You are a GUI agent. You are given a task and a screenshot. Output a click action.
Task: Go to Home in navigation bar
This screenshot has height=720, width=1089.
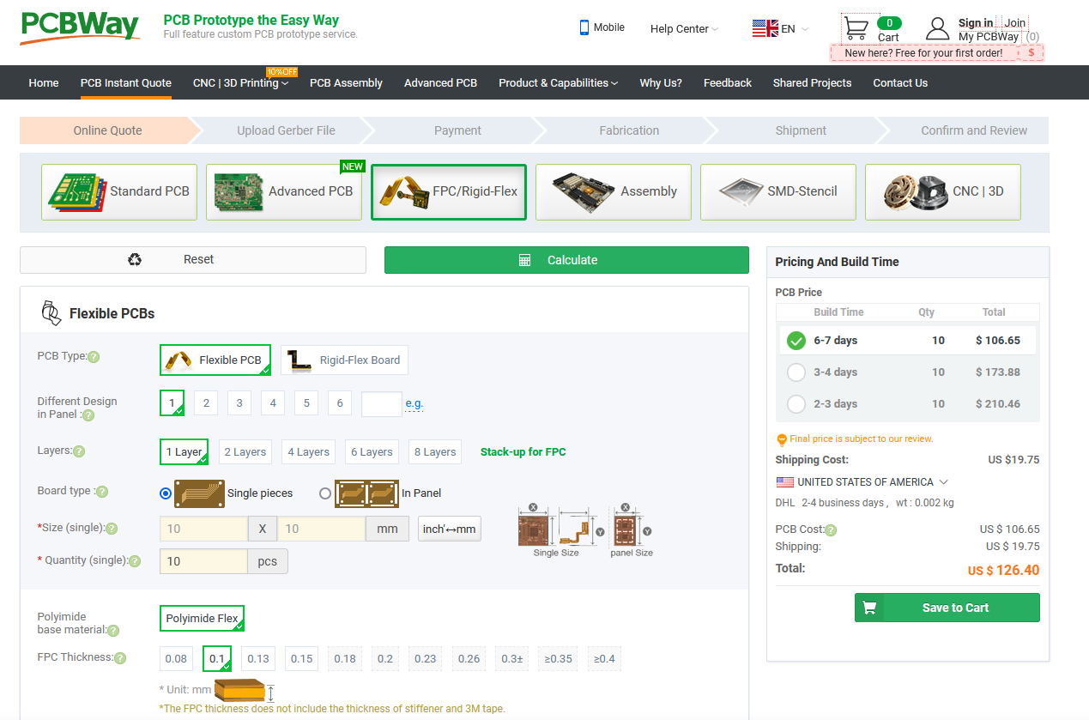[x=44, y=83]
